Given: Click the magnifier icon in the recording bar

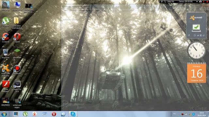Looking at the screenshot, I should click(165, 2).
